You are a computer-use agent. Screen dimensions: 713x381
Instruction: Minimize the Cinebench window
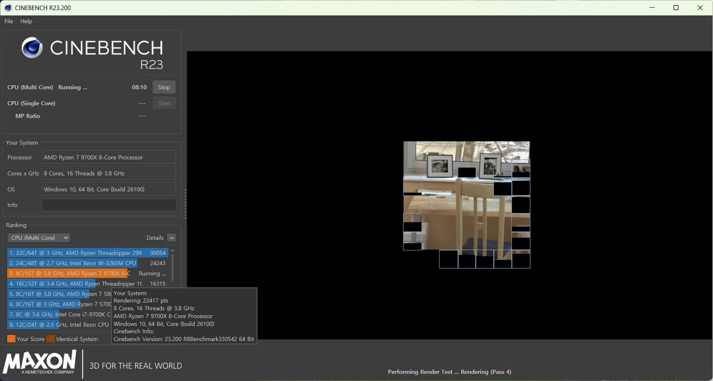pyautogui.click(x=652, y=8)
